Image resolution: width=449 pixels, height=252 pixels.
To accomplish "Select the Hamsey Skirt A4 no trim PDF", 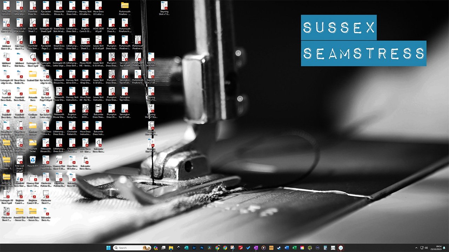I will coord(72,78).
